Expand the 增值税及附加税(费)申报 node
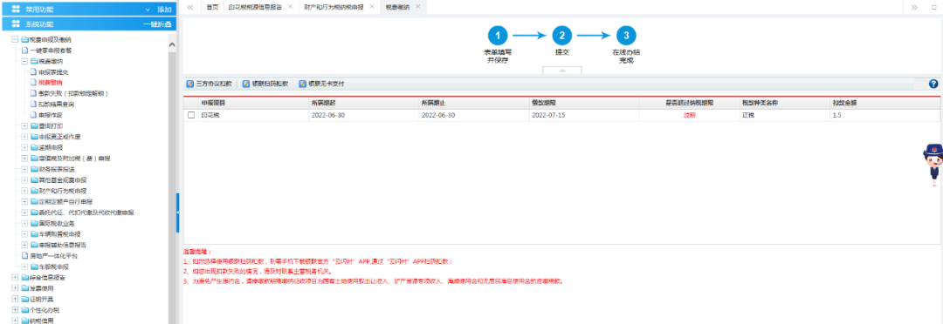Screen dimensions: 943x324 24,159
